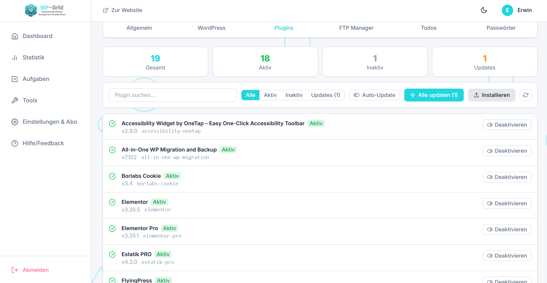547x283 pixels.
Task: Switch to the FTP Manager tab
Action: 356,28
